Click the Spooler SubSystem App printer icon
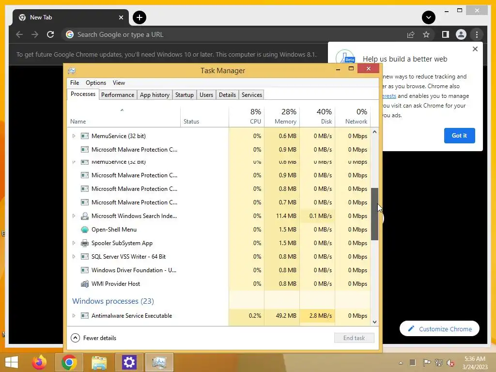 tap(84, 243)
